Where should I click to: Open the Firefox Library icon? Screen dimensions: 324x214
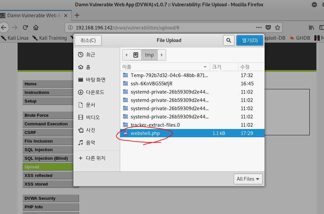[311, 27]
